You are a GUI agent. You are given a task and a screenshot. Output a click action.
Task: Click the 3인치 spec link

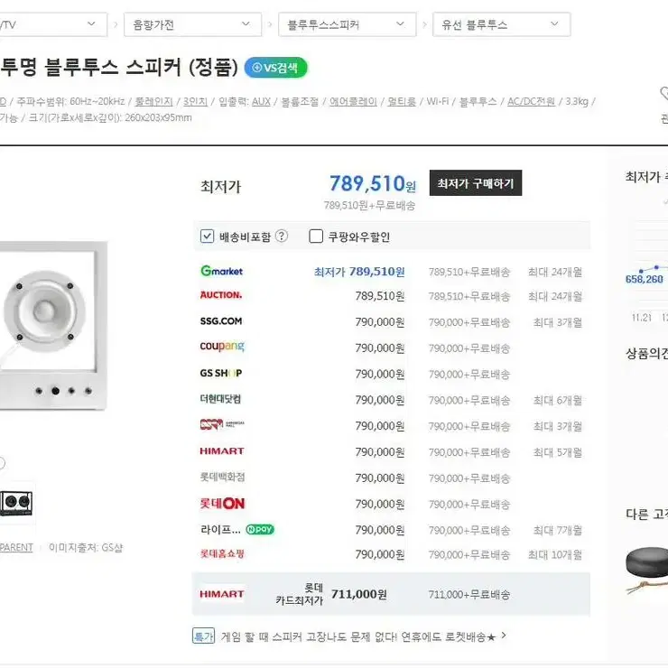click(x=195, y=101)
